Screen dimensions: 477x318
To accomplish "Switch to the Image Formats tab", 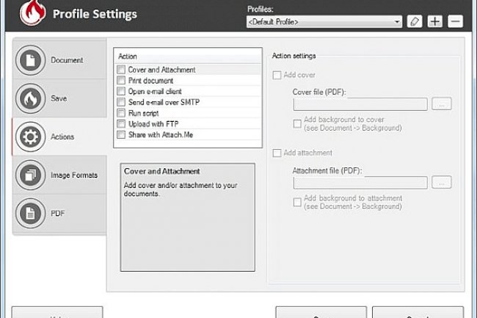I will point(73,176).
